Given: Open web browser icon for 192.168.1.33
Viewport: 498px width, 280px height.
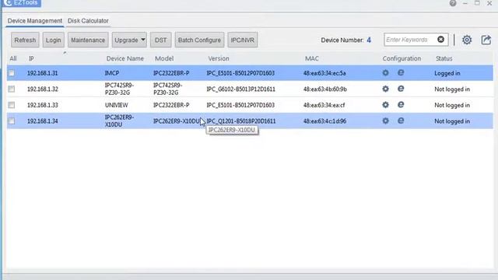Looking at the screenshot, I should tap(401, 104).
